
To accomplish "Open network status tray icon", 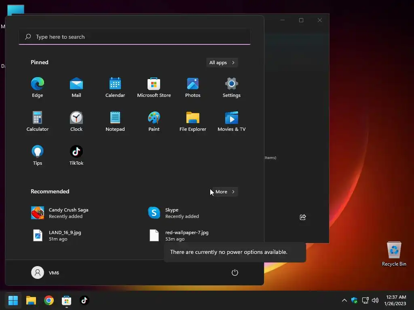I will 365,300.
